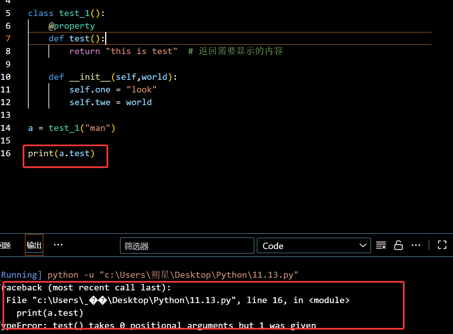Switch to the 问题 tab
Image resolution: width=453 pixels, height=334 pixels.
point(5,245)
